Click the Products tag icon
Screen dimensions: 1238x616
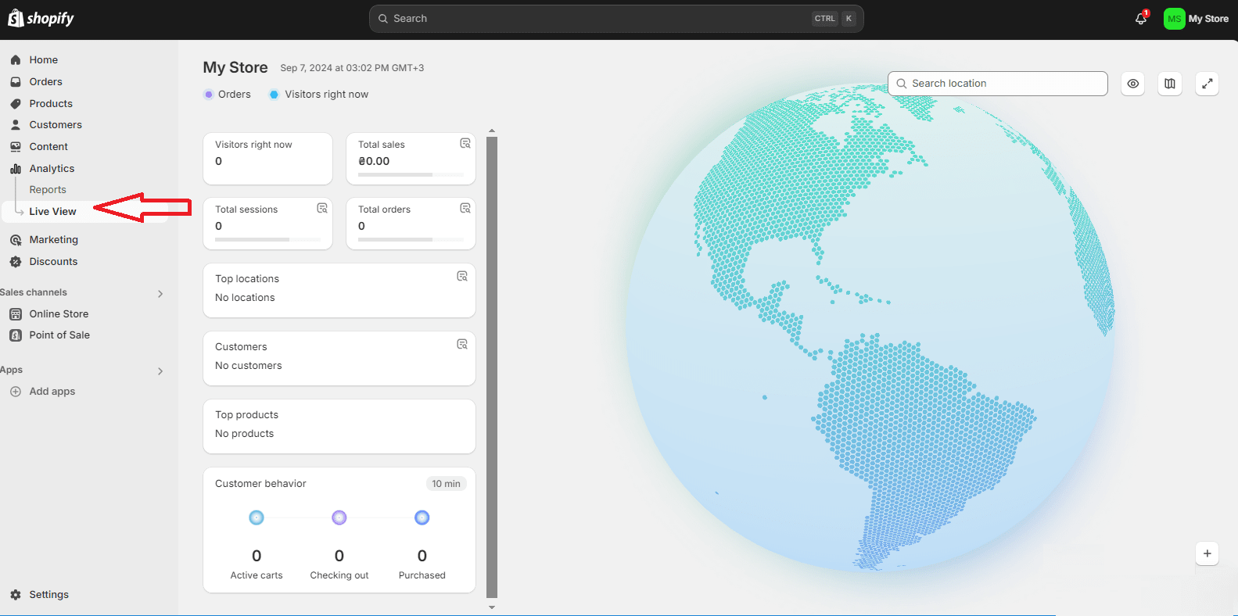(x=16, y=103)
